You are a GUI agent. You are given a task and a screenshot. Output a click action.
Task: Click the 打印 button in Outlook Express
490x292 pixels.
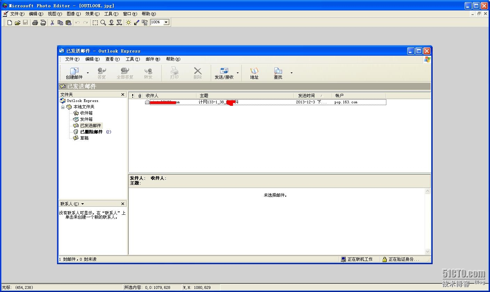(x=174, y=73)
